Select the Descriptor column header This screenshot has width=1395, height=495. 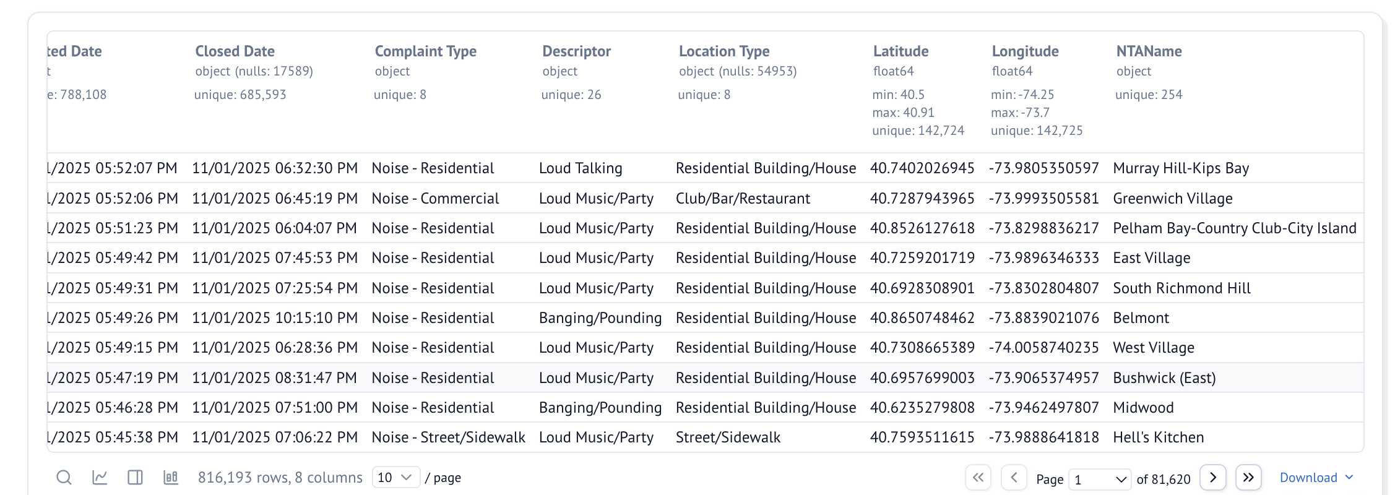point(576,51)
